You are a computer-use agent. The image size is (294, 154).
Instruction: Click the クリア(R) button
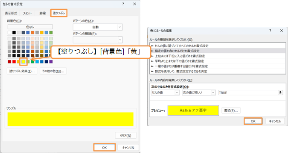tap(125, 136)
